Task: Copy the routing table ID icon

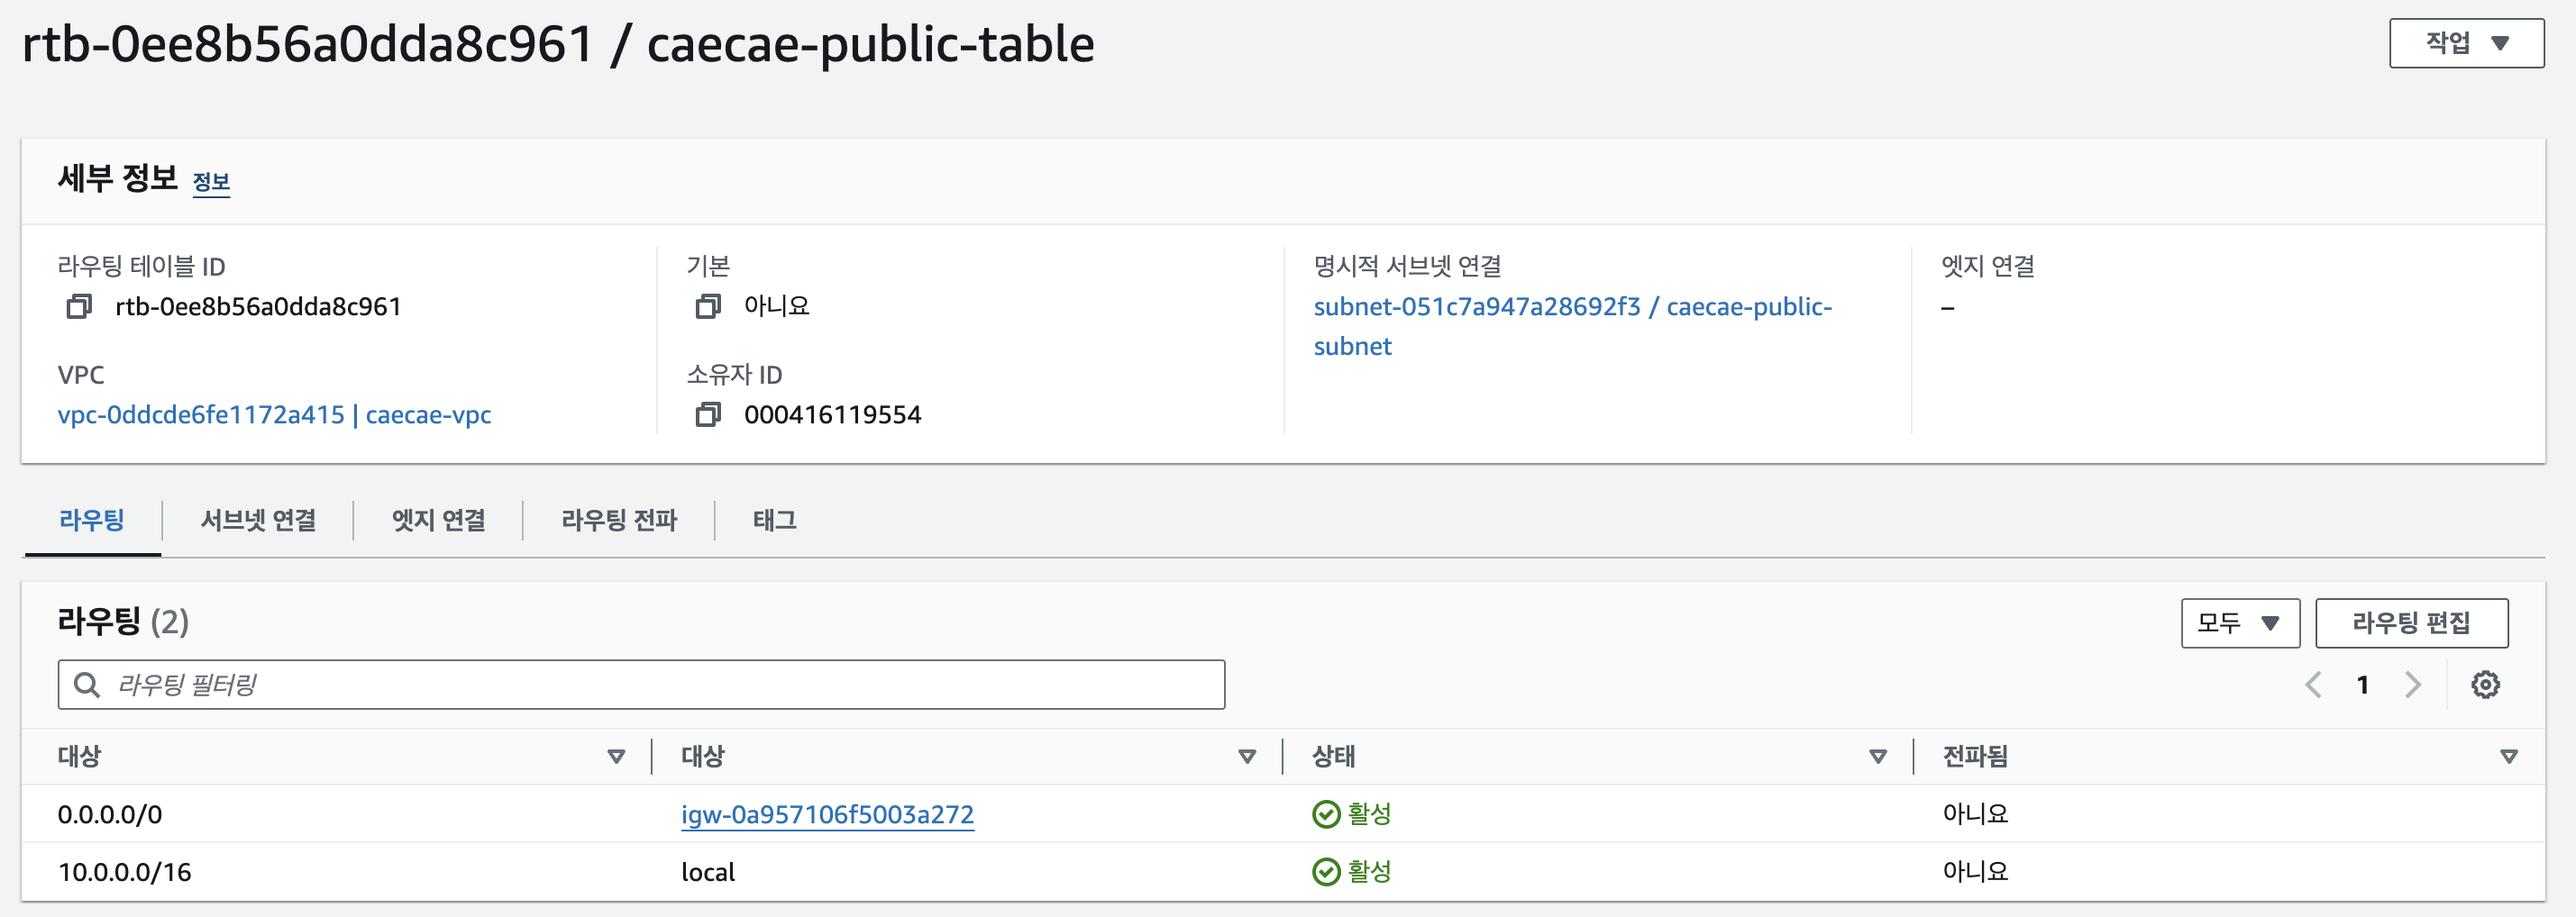Action: [79, 306]
